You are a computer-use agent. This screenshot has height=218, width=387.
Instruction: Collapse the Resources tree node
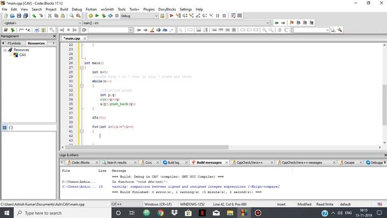pyautogui.click(x=5, y=50)
